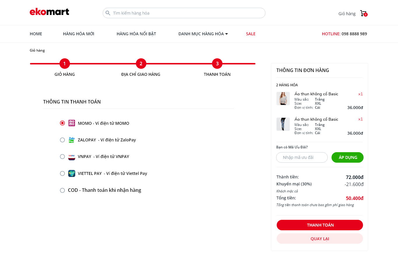The height and width of the screenshot is (258, 398).
Task: Open the HÀNG HÓA MỚI menu
Action: pyautogui.click(x=78, y=34)
